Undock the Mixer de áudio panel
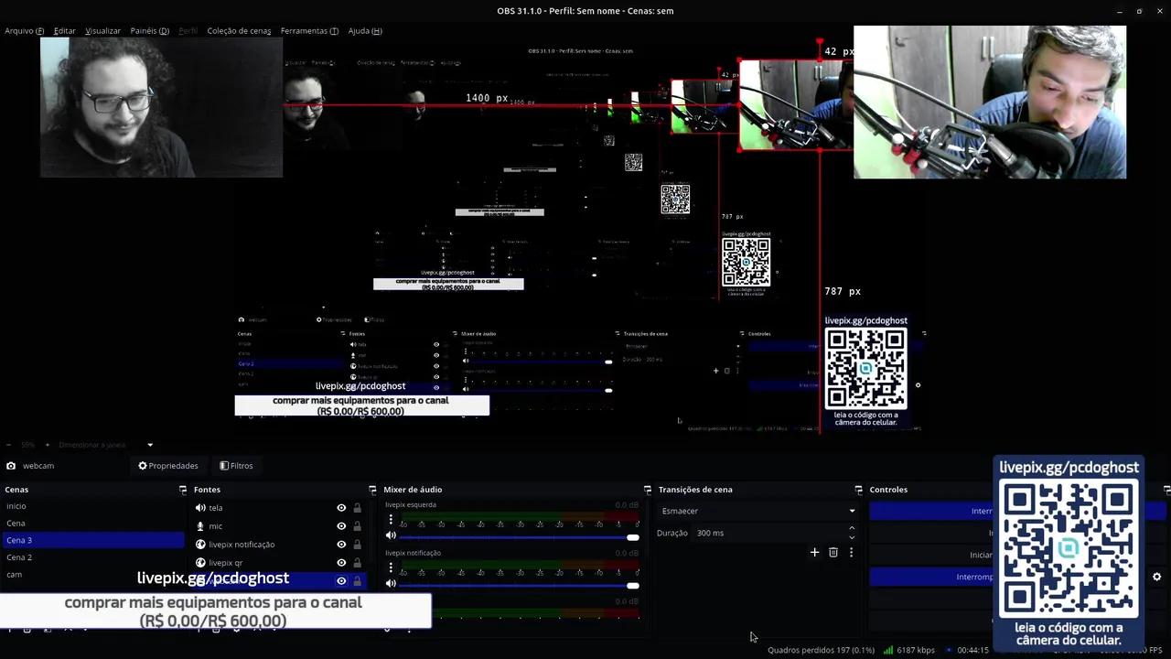1171x659 pixels. (648, 490)
